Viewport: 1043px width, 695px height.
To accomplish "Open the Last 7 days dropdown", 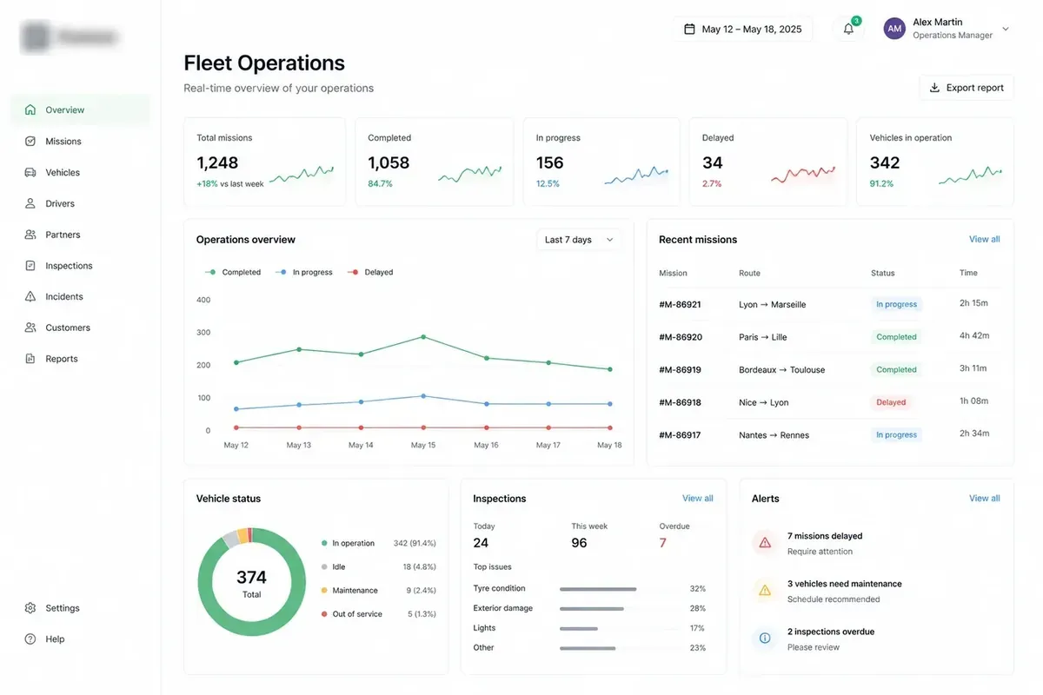I will (579, 240).
